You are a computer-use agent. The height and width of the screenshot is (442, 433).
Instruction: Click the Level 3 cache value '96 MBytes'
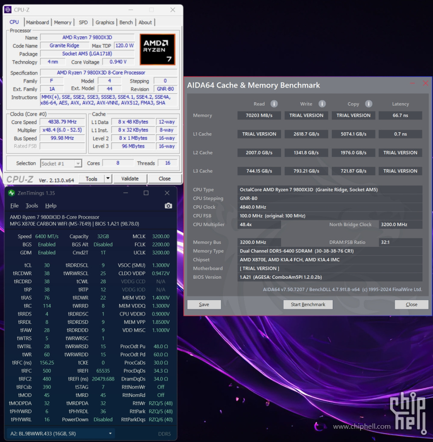(x=133, y=146)
